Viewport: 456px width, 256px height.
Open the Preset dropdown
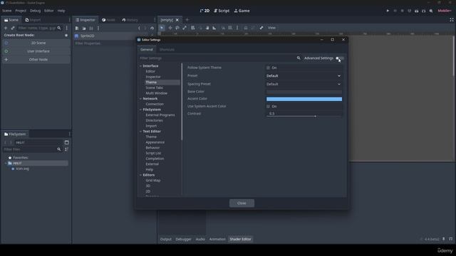[x=304, y=76]
